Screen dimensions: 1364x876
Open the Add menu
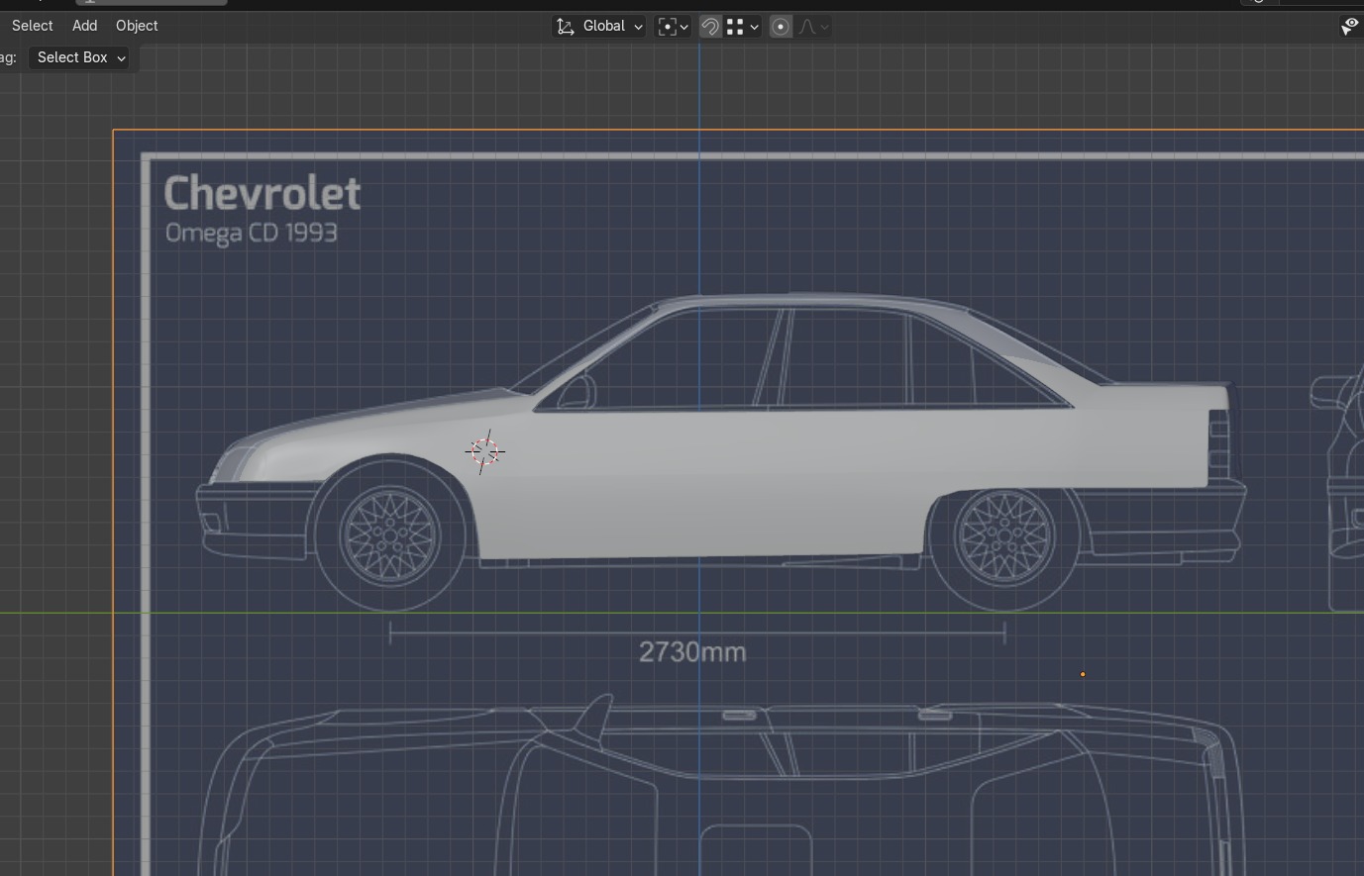(84, 26)
